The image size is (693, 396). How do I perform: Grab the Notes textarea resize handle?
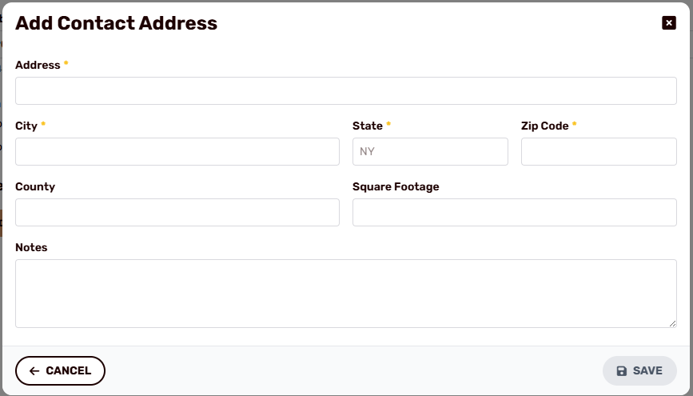click(672, 323)
